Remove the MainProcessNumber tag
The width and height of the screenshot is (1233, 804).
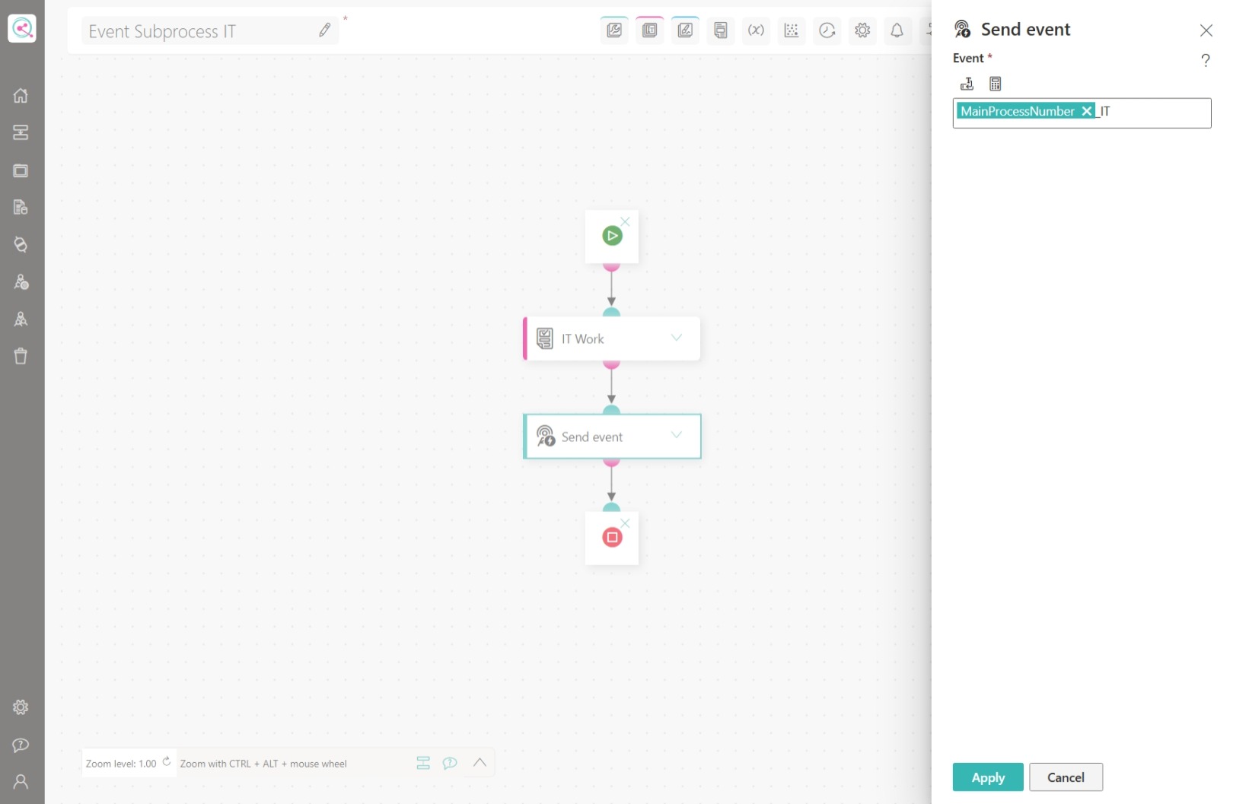coord(1087,111)
